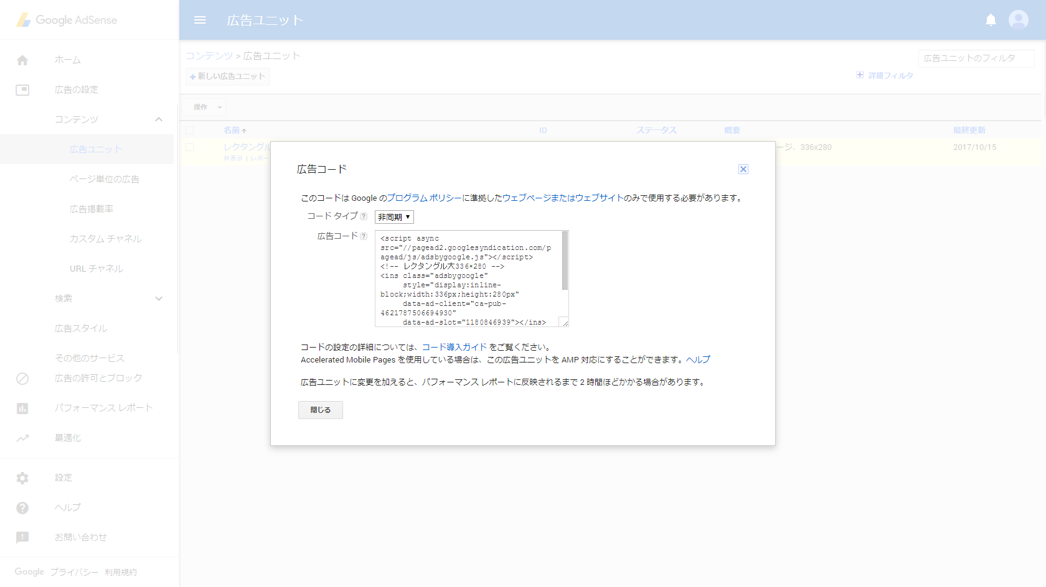Click the gear icon for 設定

click(x=22, y=478)
